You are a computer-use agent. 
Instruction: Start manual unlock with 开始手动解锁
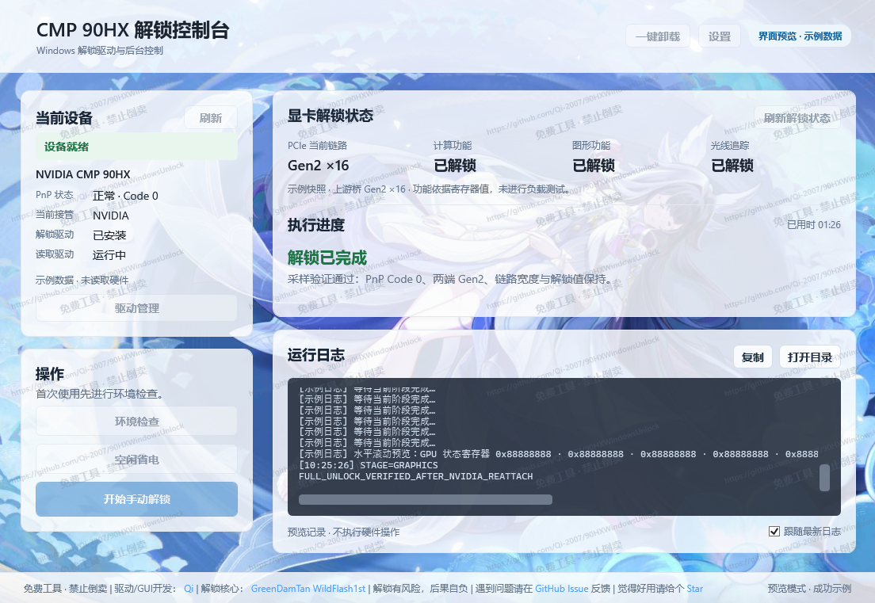point(136,499)
